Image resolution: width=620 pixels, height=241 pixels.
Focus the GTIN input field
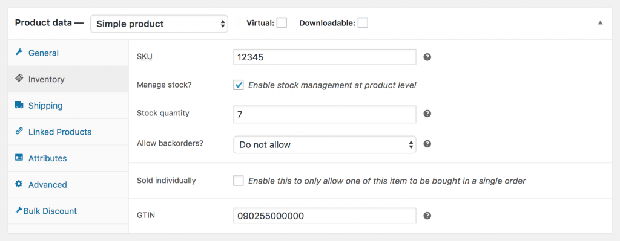325,216
